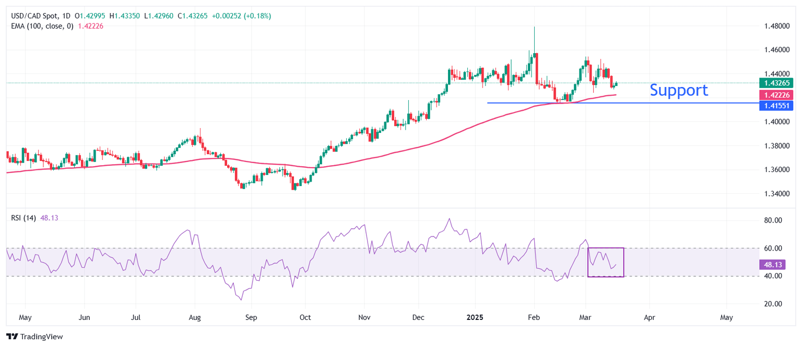802x347 pixels.
Task: Click the 2025 label on the time axis
Action: [475, 317]
